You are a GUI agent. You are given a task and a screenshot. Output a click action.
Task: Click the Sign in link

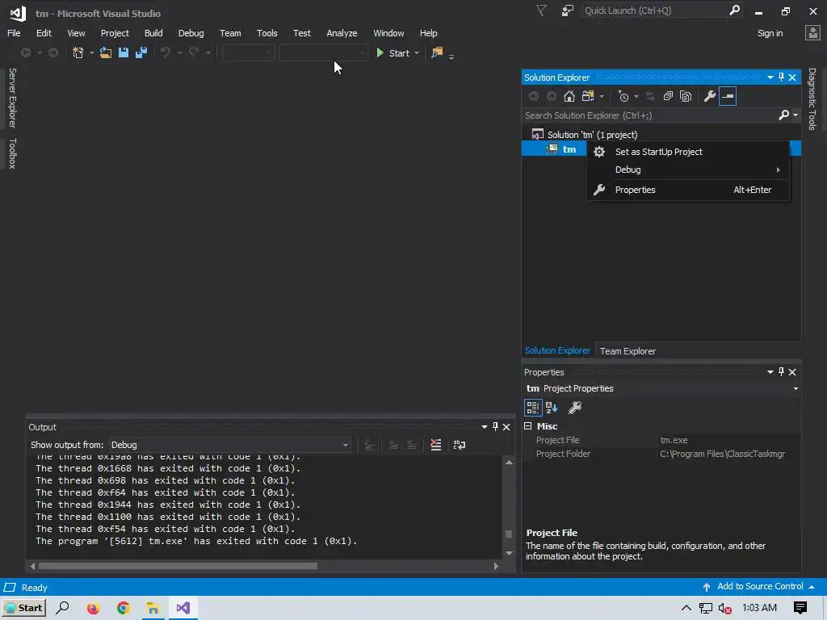[x=770, y=33]
